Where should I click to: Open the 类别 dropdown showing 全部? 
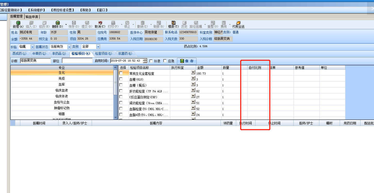point(98,47)
